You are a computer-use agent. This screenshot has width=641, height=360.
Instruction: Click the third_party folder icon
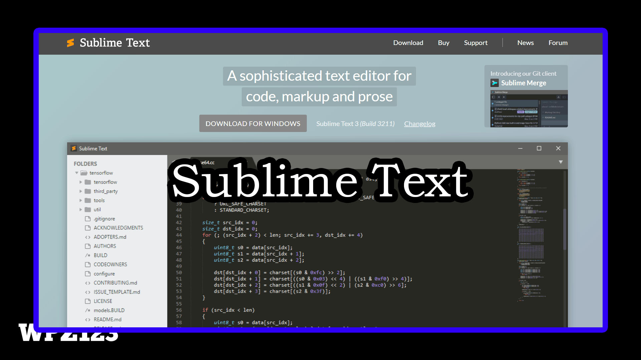click(x=88, y=191)
